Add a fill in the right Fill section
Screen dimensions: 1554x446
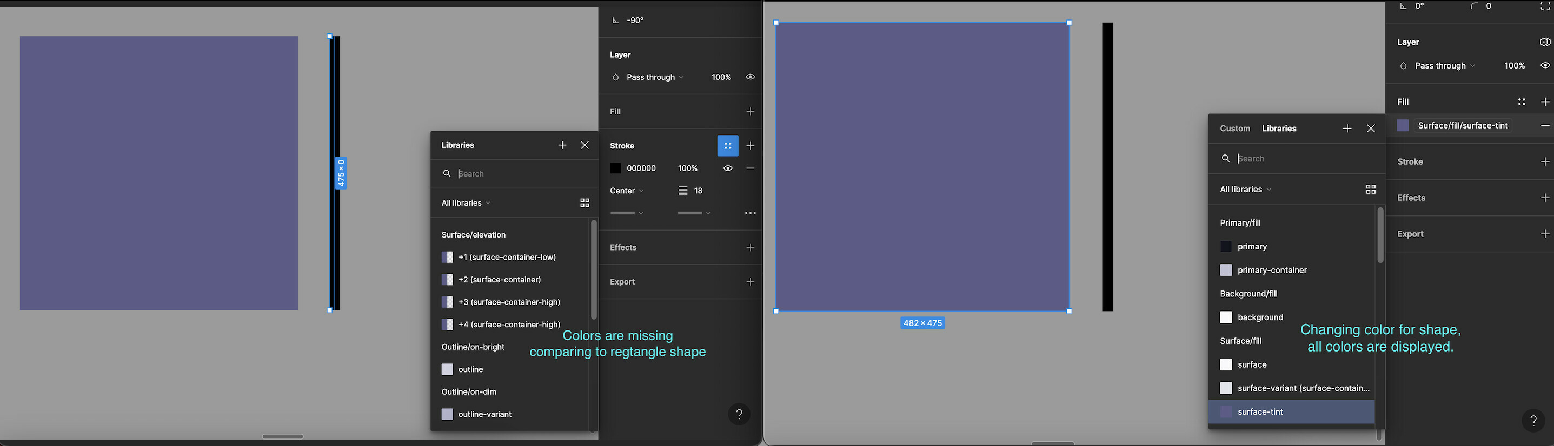coord(1544,102)
